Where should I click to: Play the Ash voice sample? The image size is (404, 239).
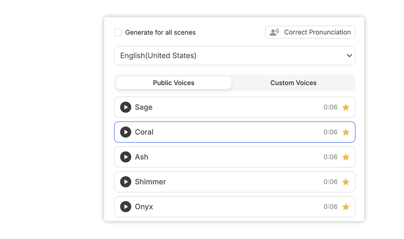pyautogui.click(x=125, y=157)
